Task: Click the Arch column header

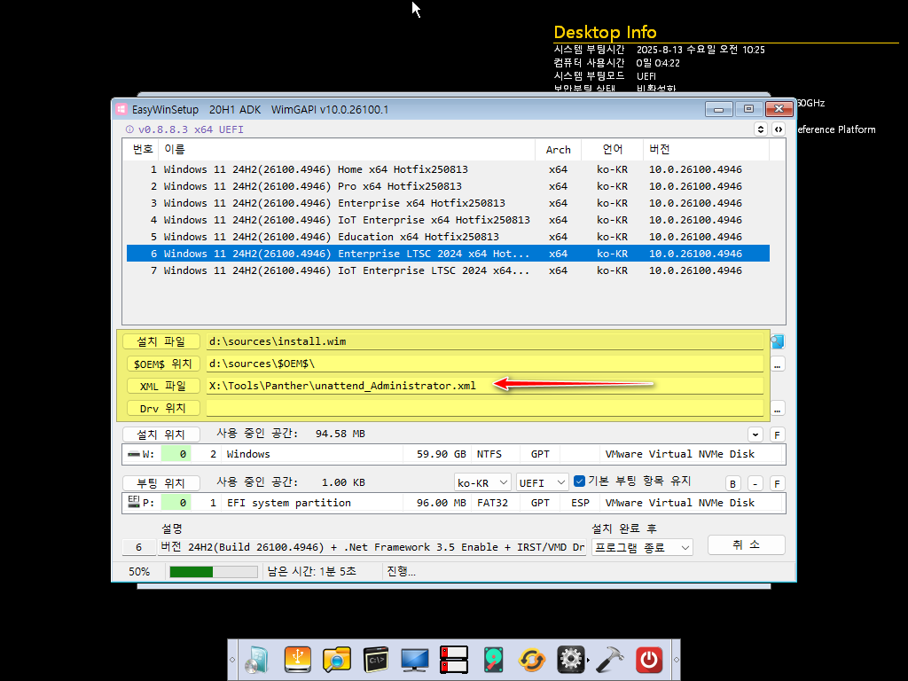Action: point(559,149)
